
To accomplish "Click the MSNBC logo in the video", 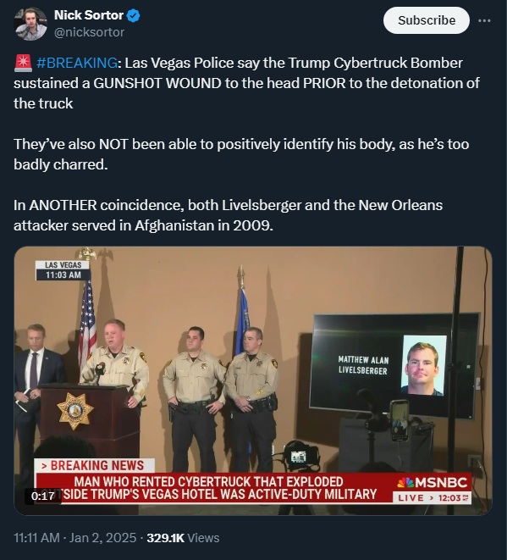I will (x=432, y=483).
